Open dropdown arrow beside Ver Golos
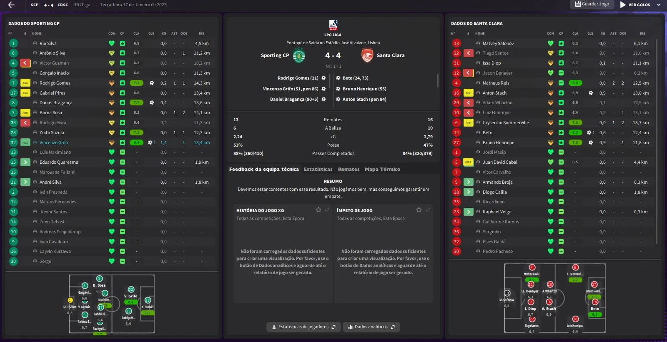This screenshot has width=667, height=342. 659,5
